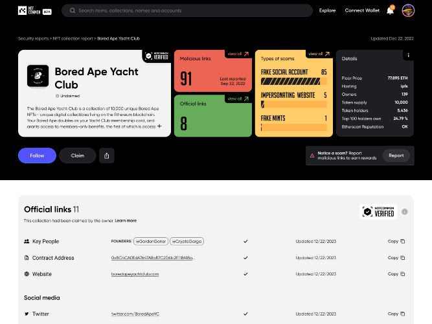Copy the Twitter link row
This screenshot has width=432, height=324.
pyautogui.click(x=396, y=314)
